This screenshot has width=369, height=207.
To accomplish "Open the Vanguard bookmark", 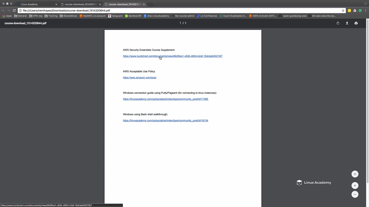I will [115, 16].
